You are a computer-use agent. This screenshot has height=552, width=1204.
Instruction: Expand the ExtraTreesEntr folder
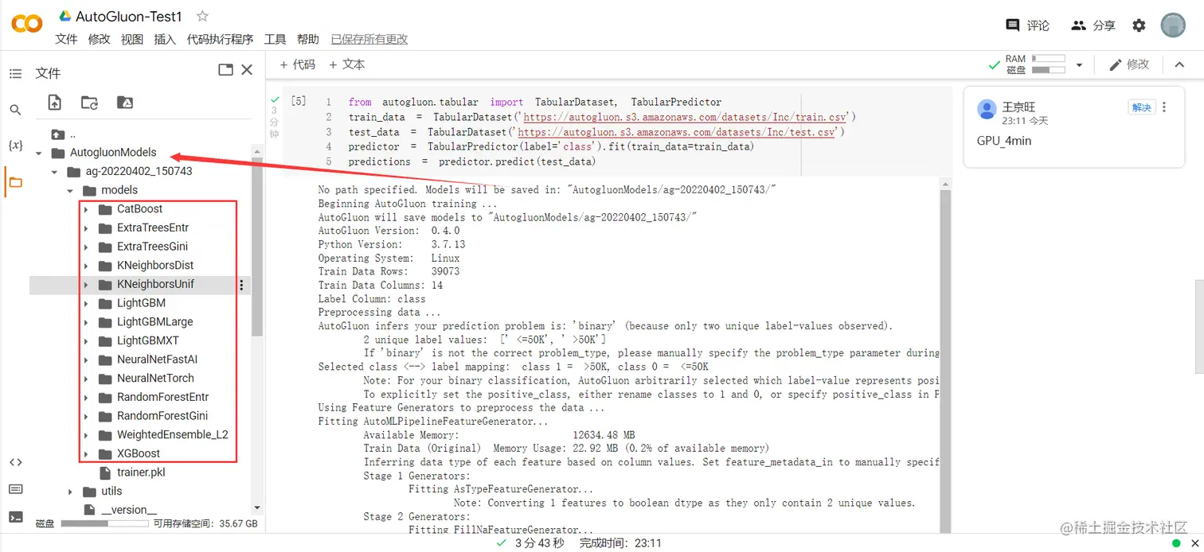pos(86,227)
